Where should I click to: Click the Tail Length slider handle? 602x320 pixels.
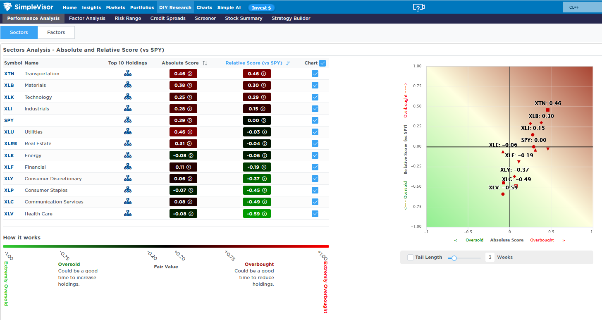click(454, 258)
